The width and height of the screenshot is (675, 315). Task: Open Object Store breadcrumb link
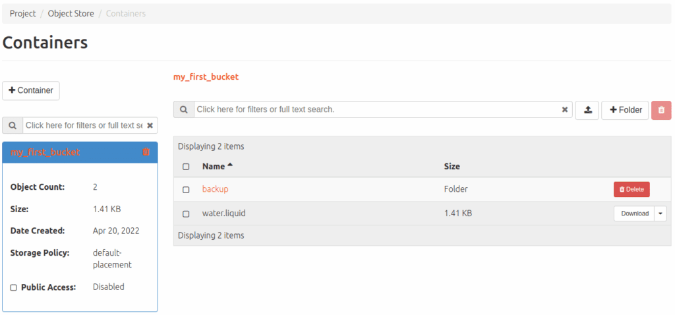(69, 13)
